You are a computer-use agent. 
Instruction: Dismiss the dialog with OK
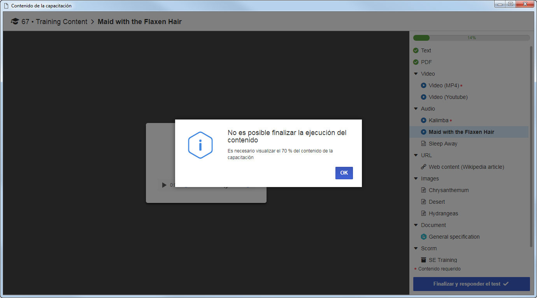click(x=344, y=173)
